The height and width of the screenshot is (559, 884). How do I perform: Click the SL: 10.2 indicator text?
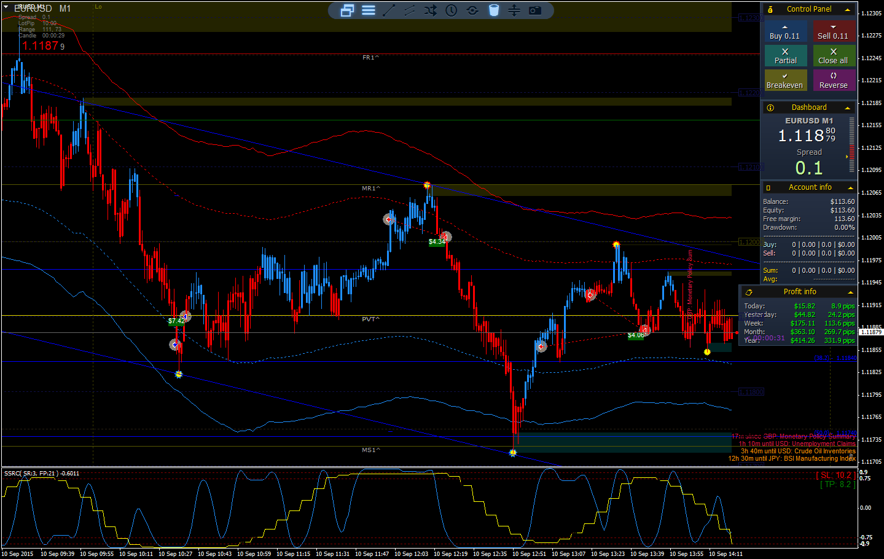[x=835, y=475]
